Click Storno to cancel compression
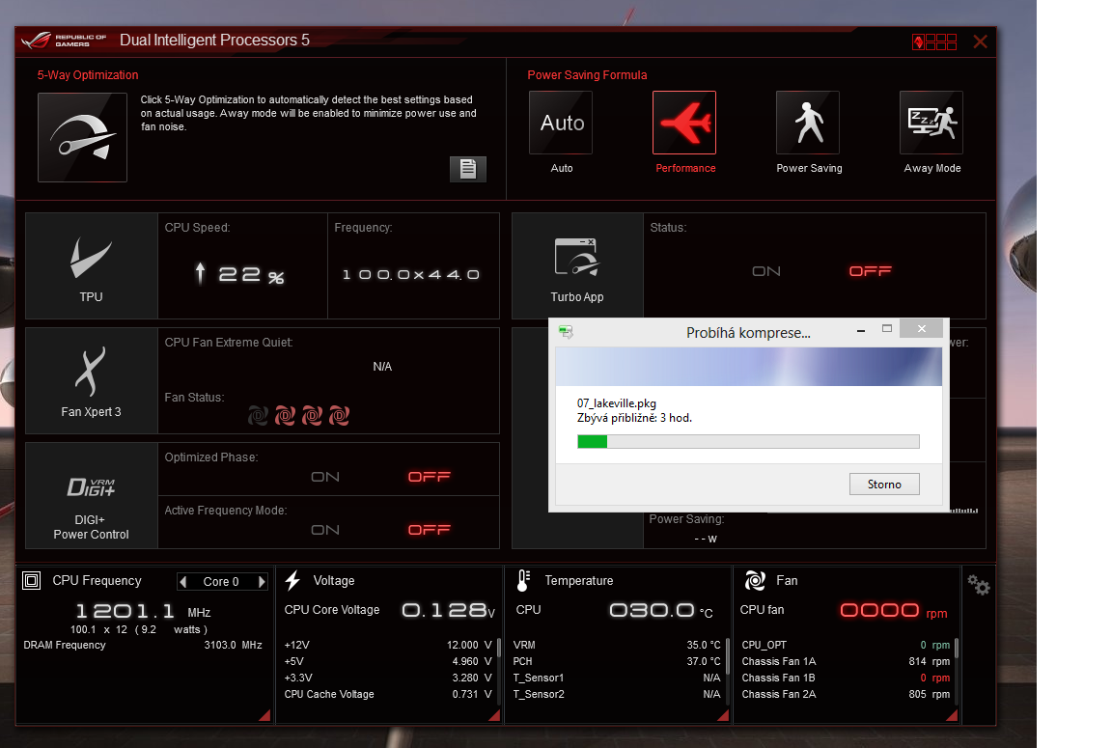Image resolution: width=1112 pixels, height=748 pixels. point(884,485)
